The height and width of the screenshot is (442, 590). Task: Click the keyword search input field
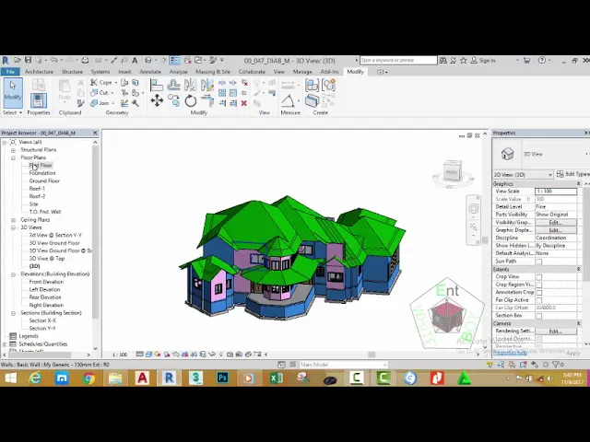[398, 60]
